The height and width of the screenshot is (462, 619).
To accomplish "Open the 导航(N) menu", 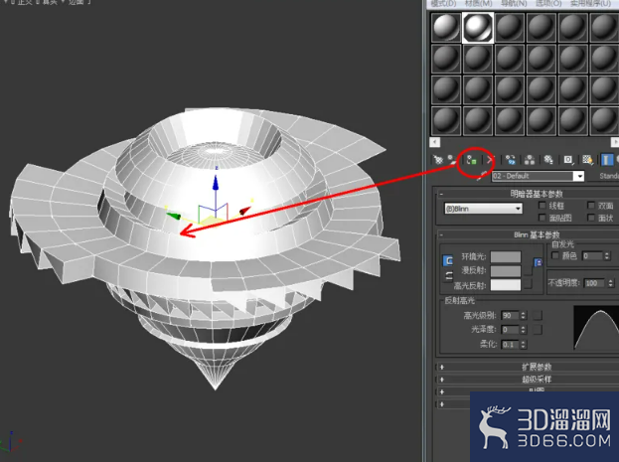I will (514, 4).
